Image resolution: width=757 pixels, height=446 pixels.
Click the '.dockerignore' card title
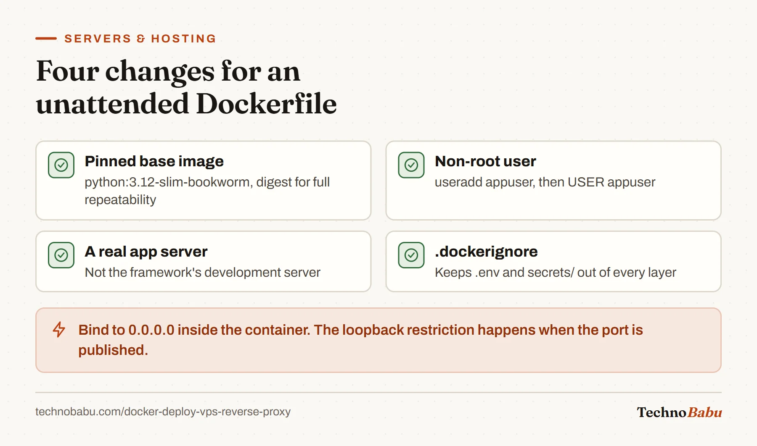(x=486, y=252)
